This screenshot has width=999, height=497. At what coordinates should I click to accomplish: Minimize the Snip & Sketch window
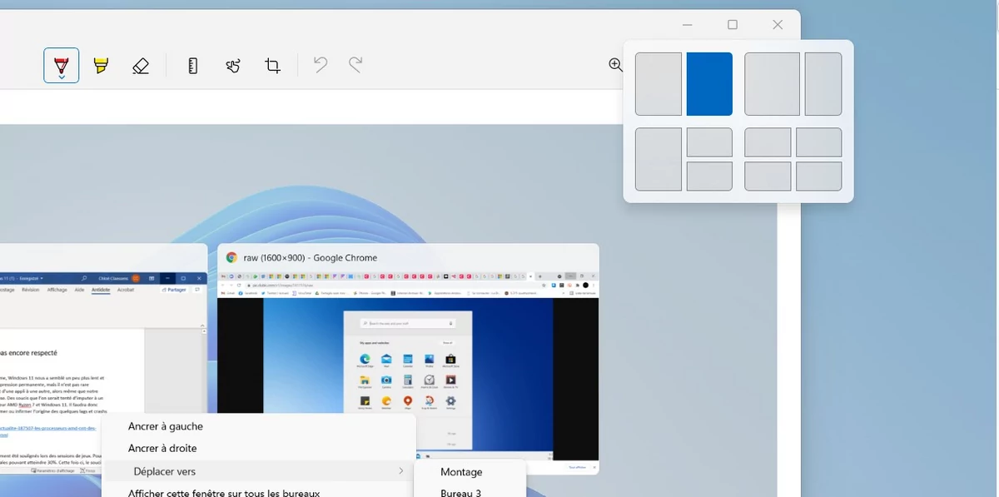[x=688, y=25]
